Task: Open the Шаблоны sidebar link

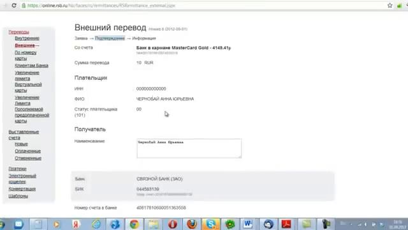Action: (18, 196)
